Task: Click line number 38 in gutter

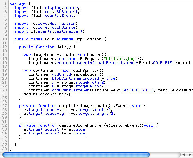Action: (x=4, y=149)
